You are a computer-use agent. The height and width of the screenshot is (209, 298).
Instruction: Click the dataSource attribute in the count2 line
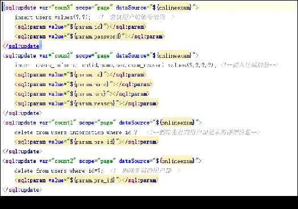point(160,161)
